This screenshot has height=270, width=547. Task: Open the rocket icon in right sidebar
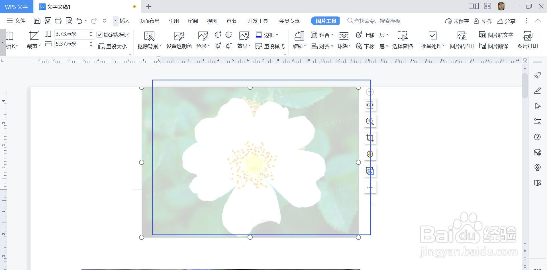coord(537,75)
